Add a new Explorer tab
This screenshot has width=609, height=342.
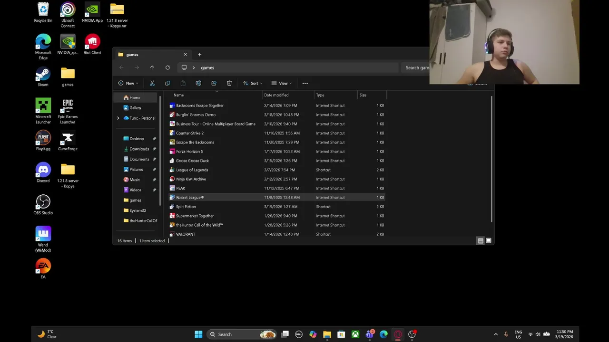click(199, 55)
